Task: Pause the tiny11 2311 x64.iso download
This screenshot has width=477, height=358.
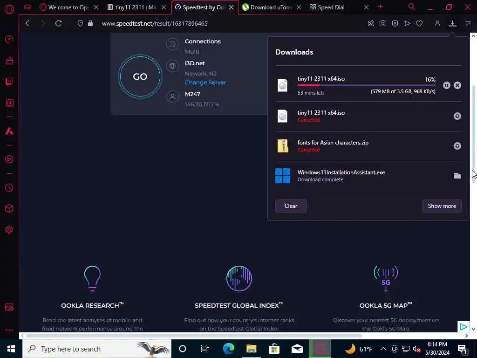Action: 446,85
